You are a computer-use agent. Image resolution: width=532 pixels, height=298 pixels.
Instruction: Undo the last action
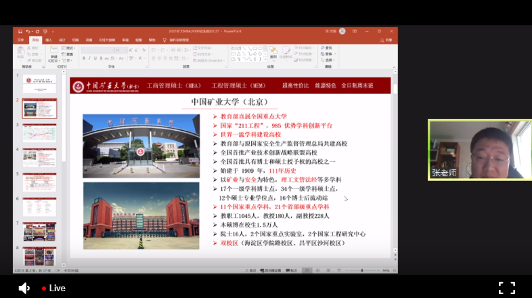(28, 31)
